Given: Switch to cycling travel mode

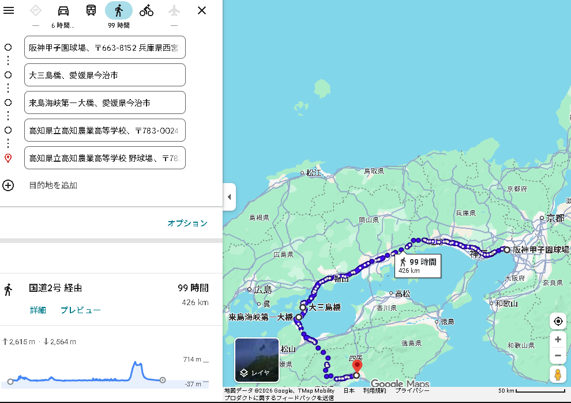Looking at the screenshot, I should (146, 10).
